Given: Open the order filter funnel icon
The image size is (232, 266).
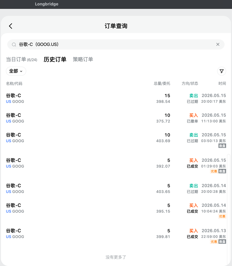Looking at the screenshot, I should pyautogui.click(x=221, y=71).
